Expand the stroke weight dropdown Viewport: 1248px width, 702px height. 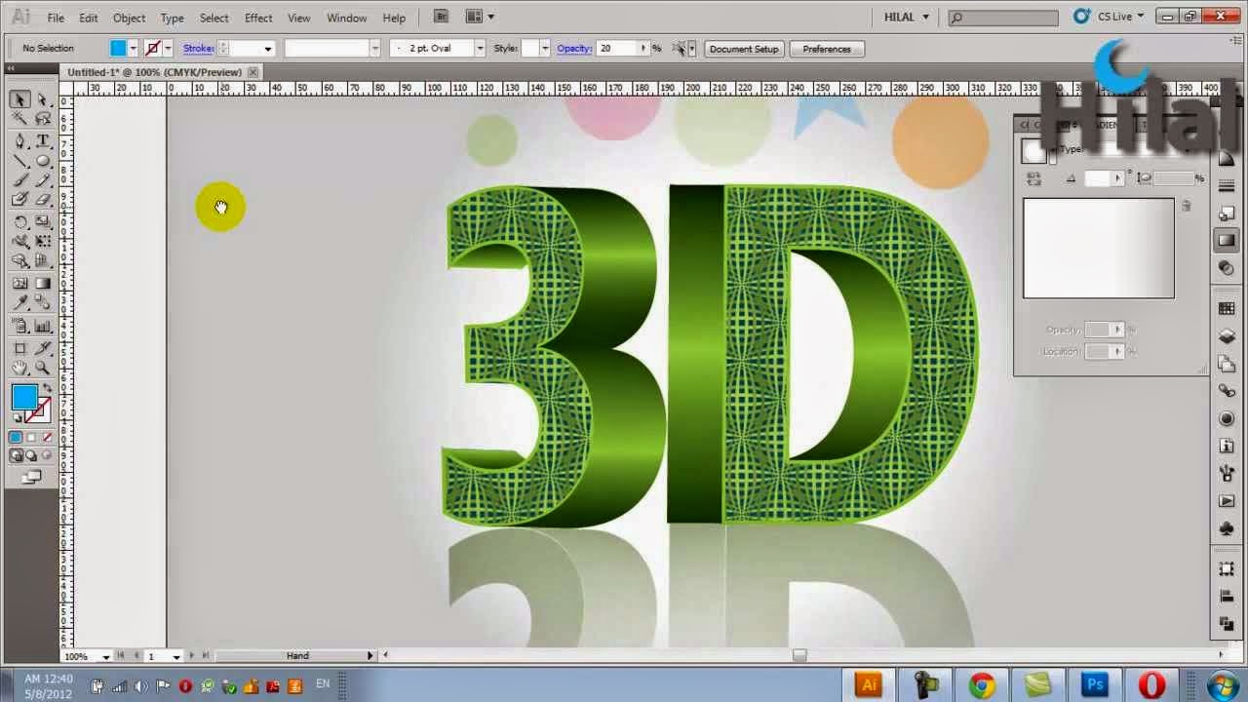(267, 49)
